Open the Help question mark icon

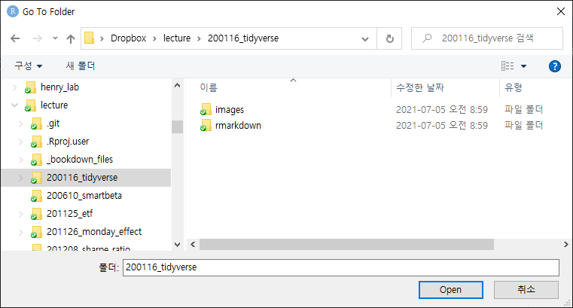554,66
